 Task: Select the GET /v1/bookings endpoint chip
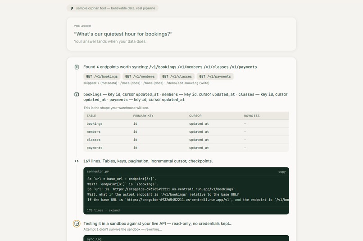click(x=102, y=77)
